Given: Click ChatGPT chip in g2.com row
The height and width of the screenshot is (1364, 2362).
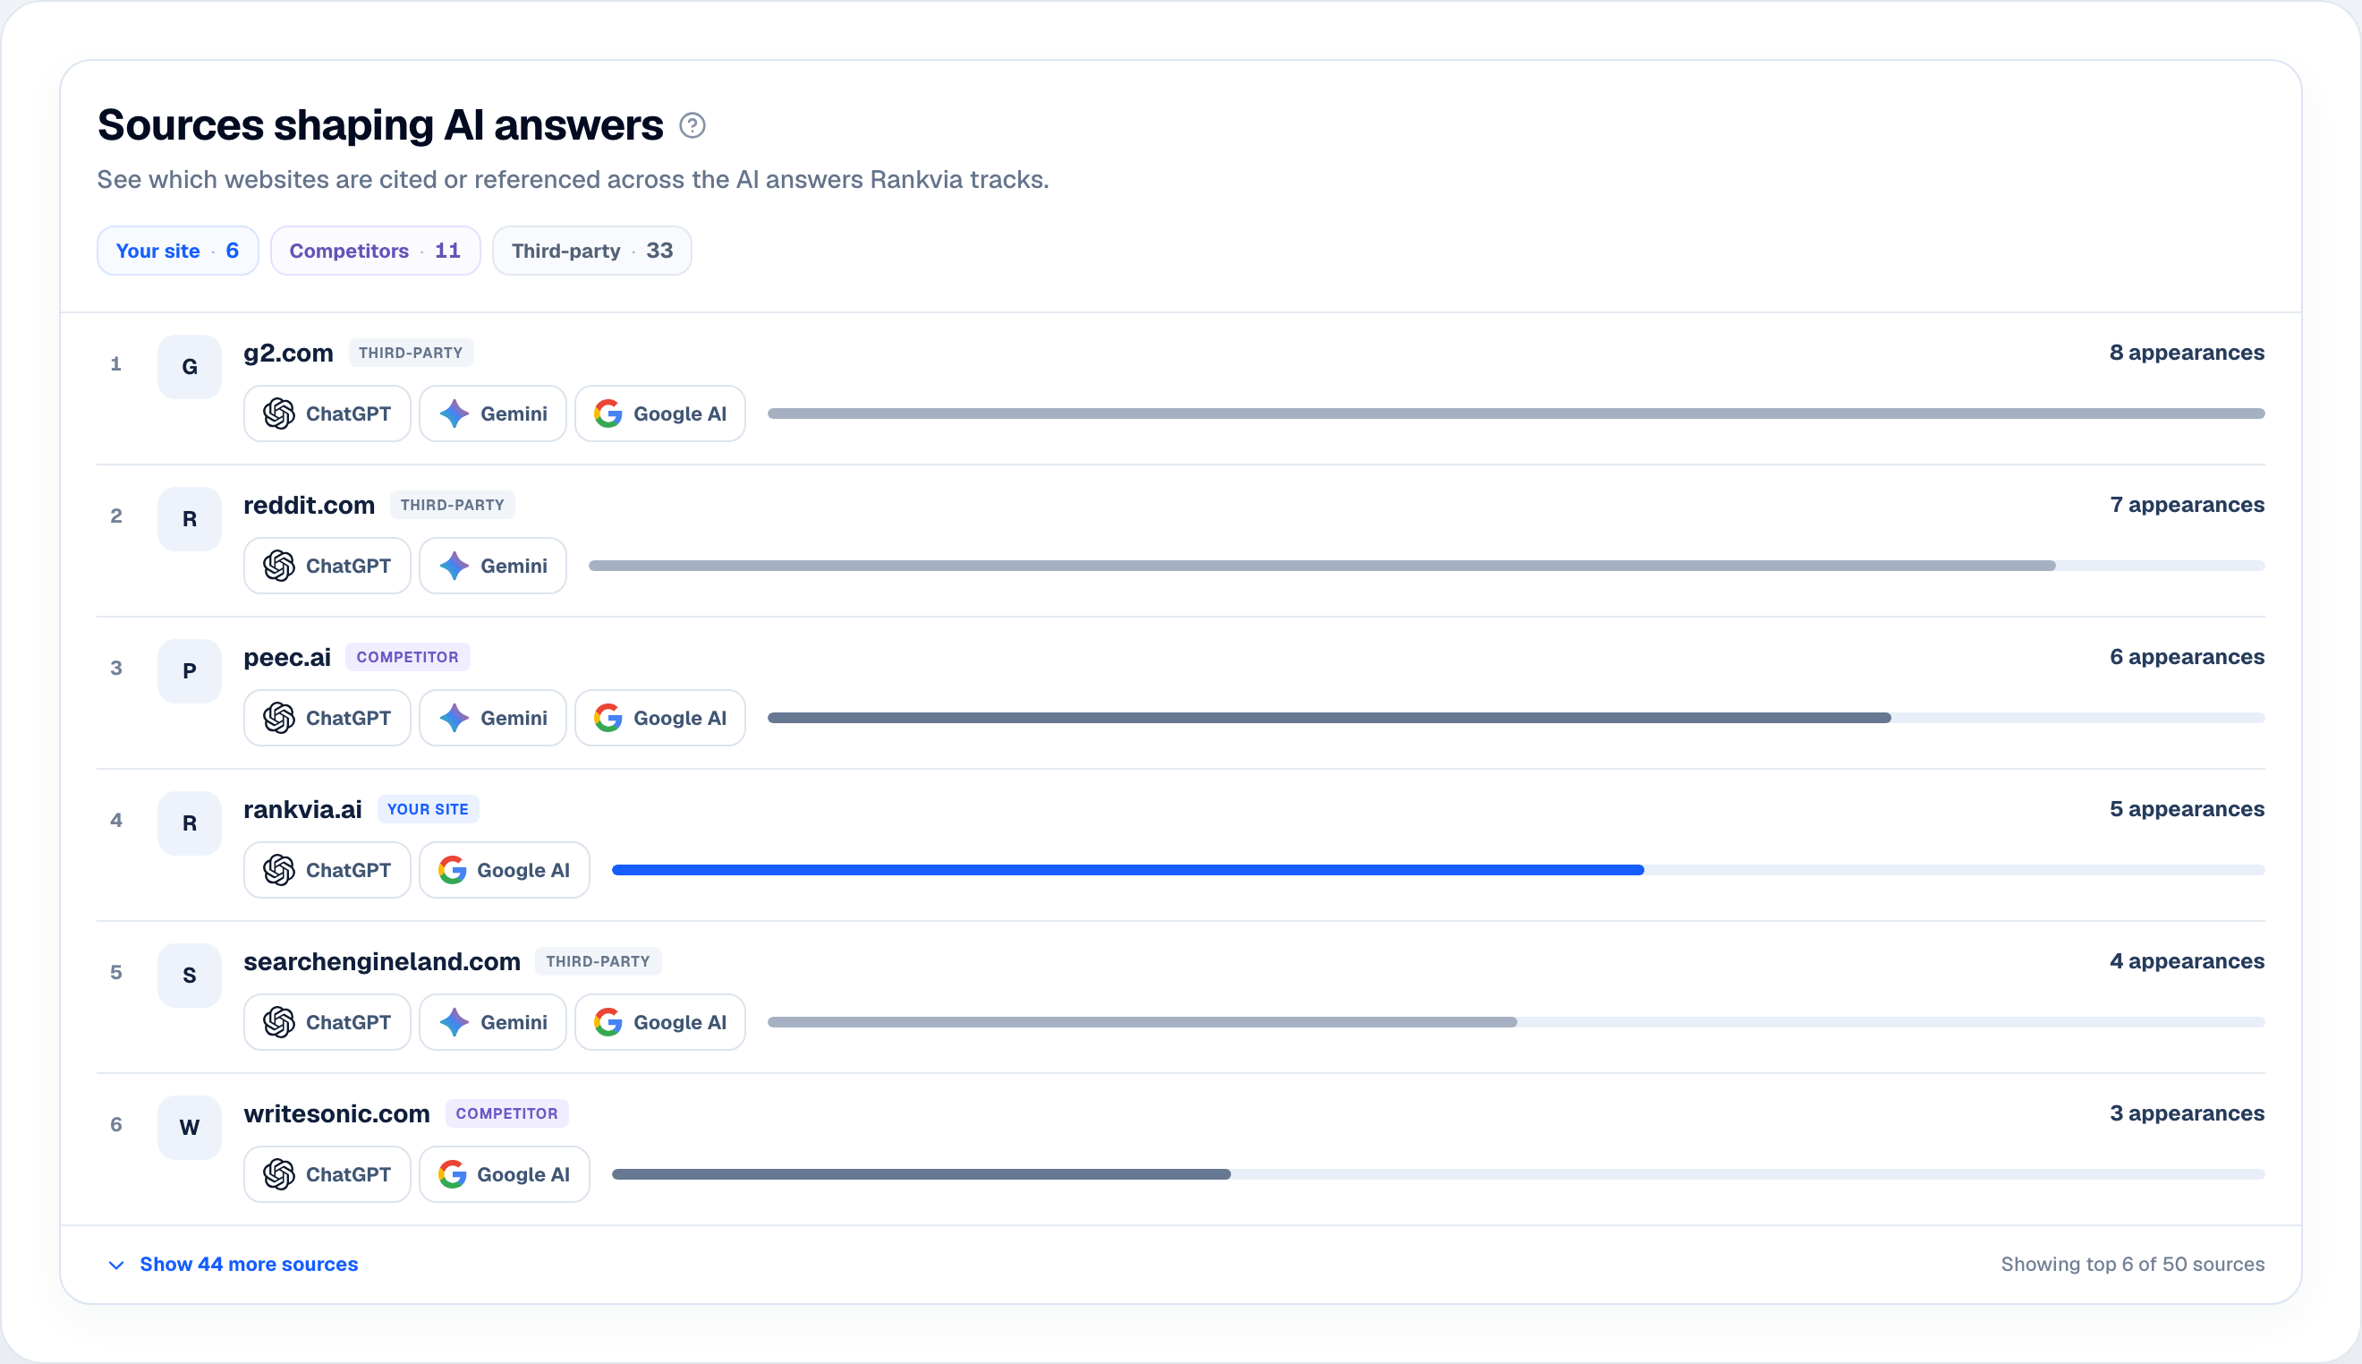Looking at the screenshot, I should point(327,414).
